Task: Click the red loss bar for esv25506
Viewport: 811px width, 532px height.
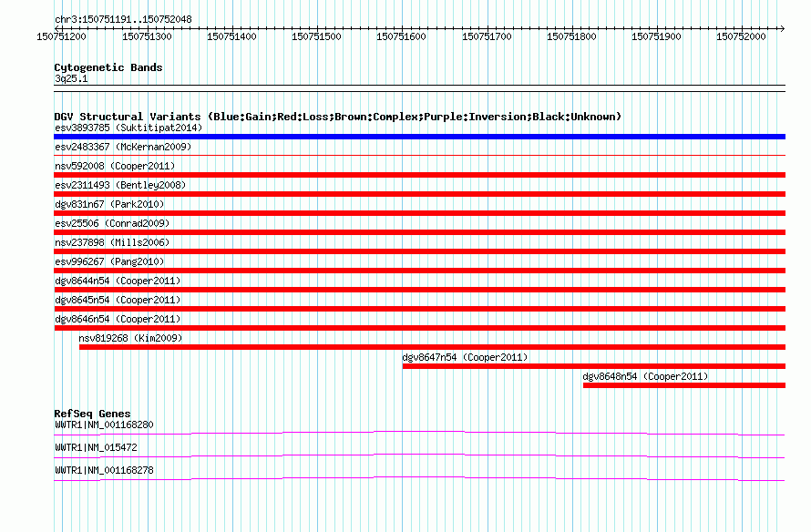Action: pos(419,232)
